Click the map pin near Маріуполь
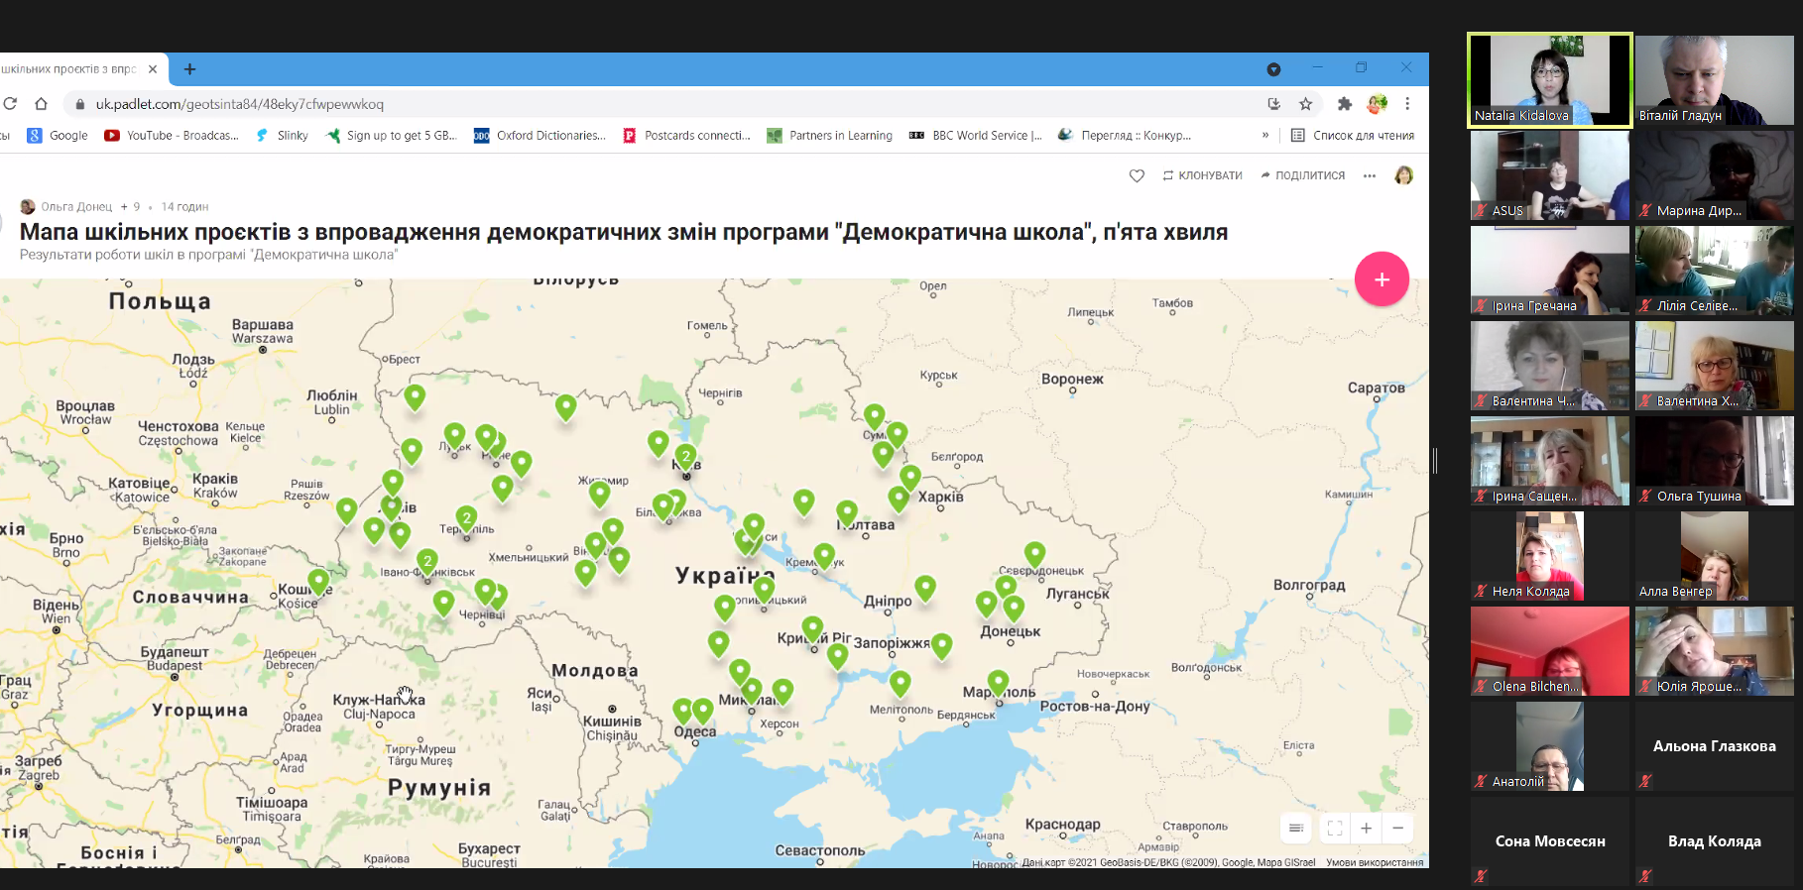The width and height of the screenshot is (1803, 890). click(998, 683)
